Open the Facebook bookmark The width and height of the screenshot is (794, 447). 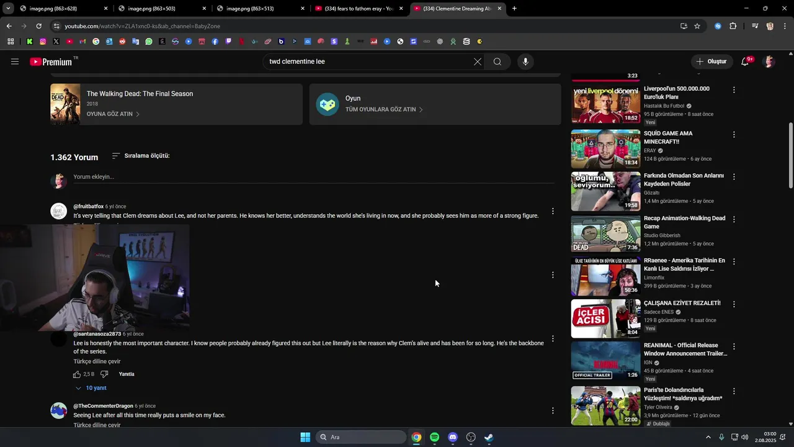coord(215,42)
